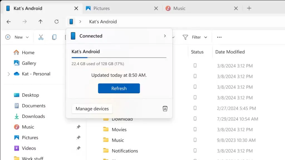This screenshot has height=160, width=285.
Task: Click the storage usage progress bar
Action: click(119, 57)
